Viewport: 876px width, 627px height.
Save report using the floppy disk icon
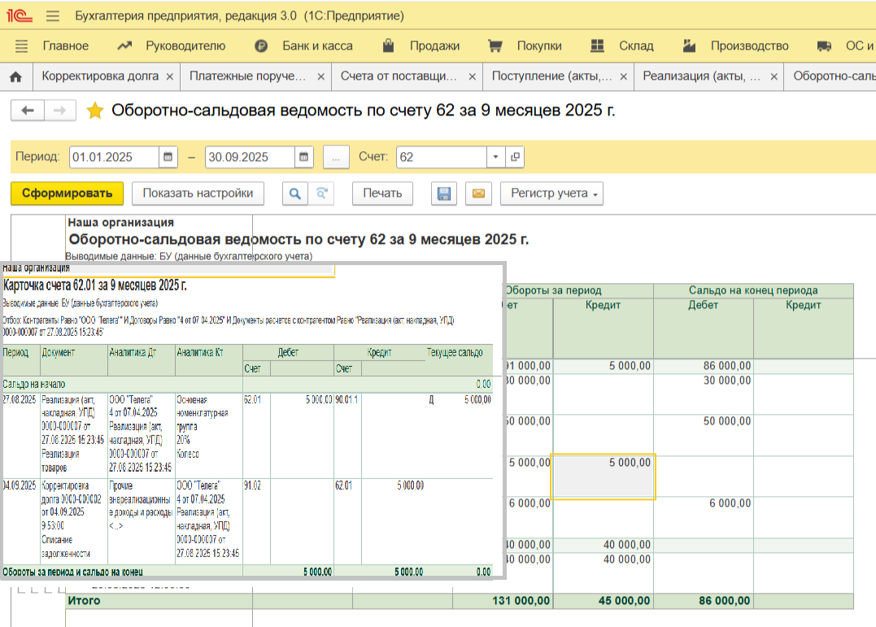pyautogui.click(x=444, y=194)
